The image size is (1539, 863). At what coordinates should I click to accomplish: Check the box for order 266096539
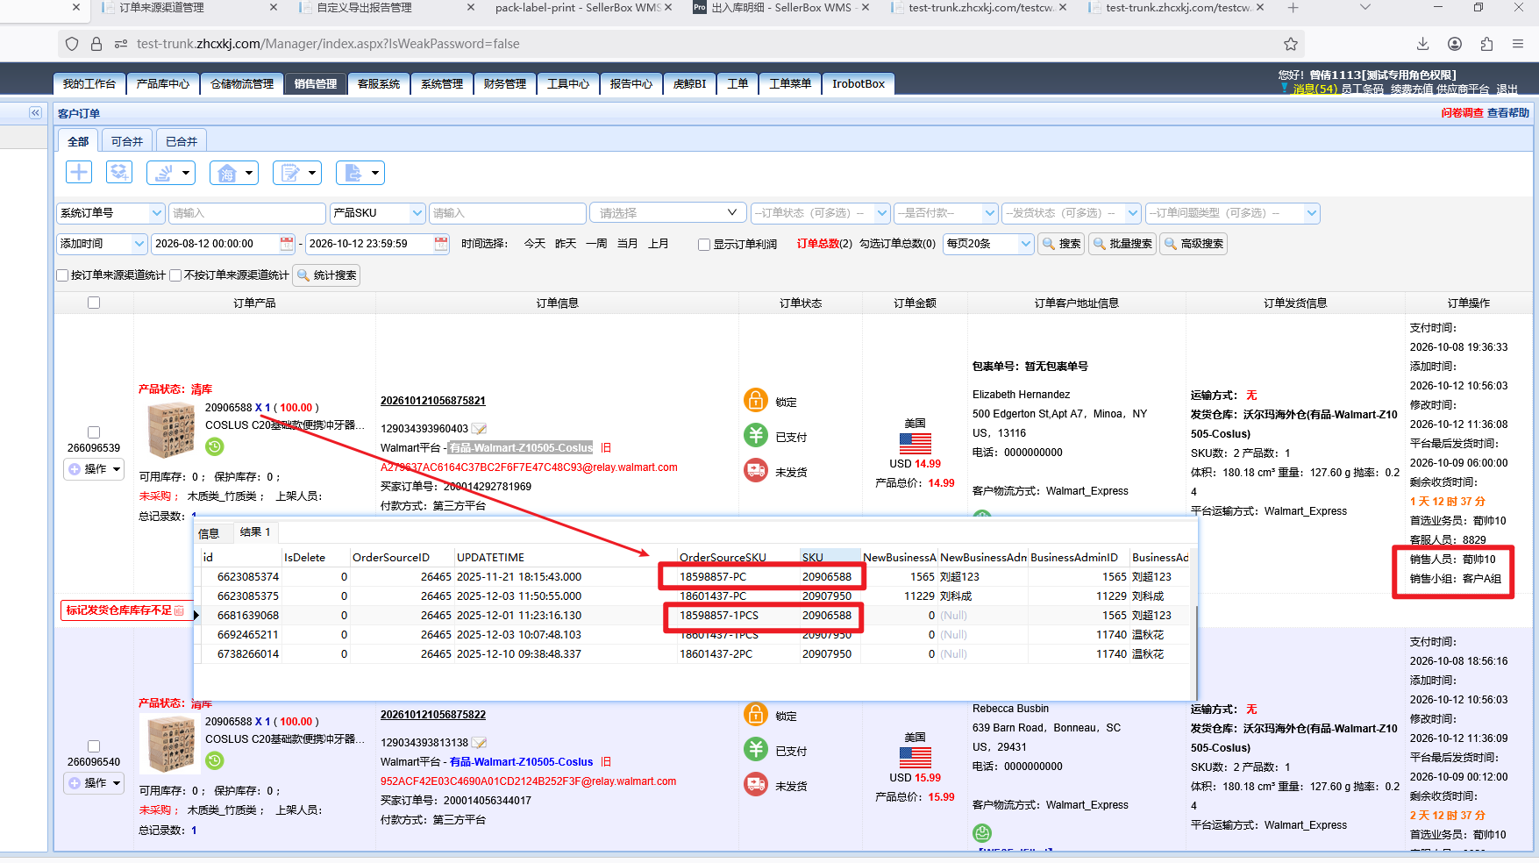(x=94, y=432)
